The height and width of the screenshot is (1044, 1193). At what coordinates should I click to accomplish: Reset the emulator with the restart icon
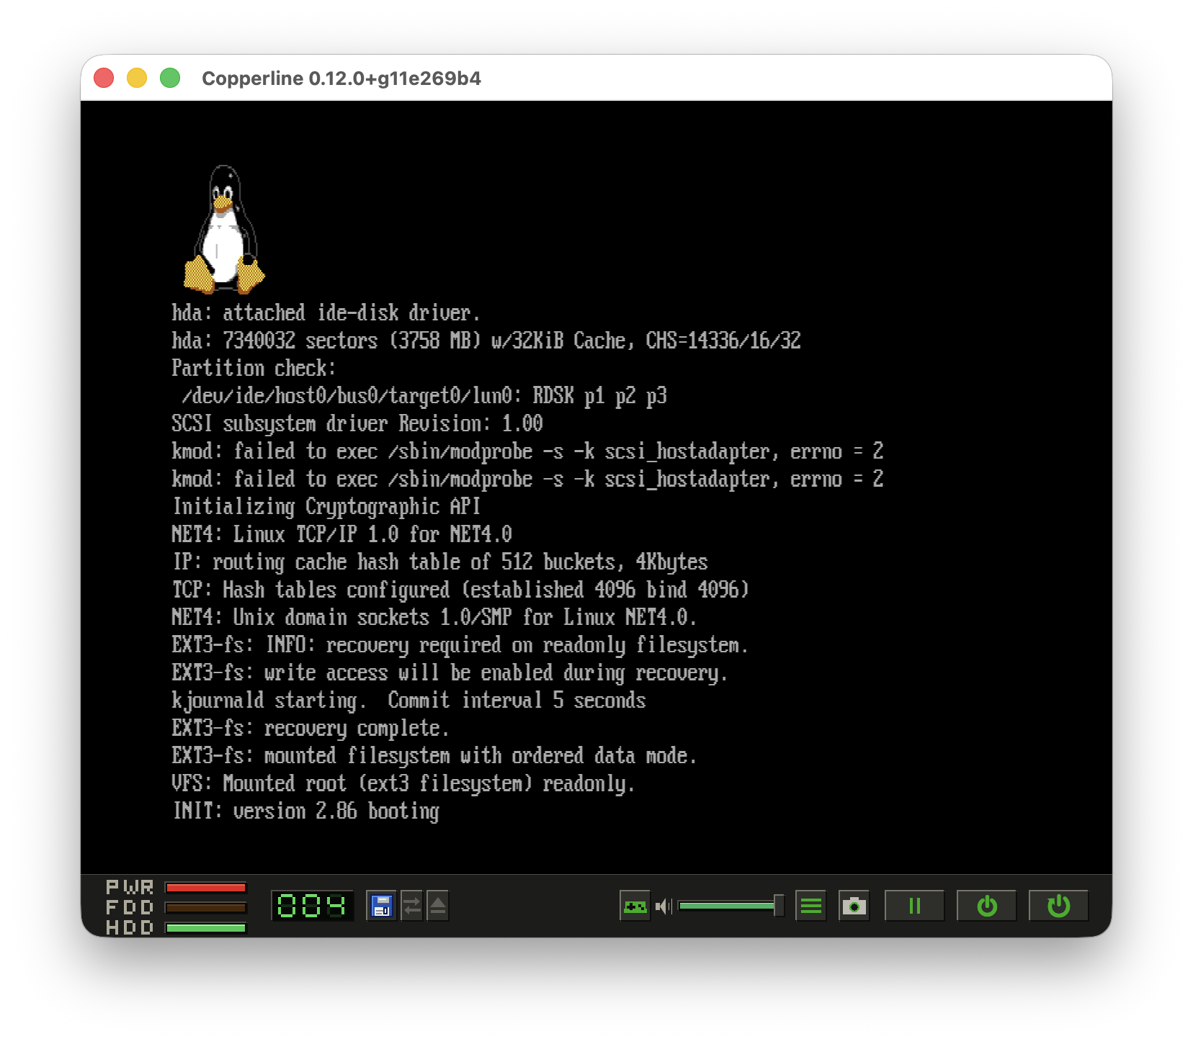1058,906
